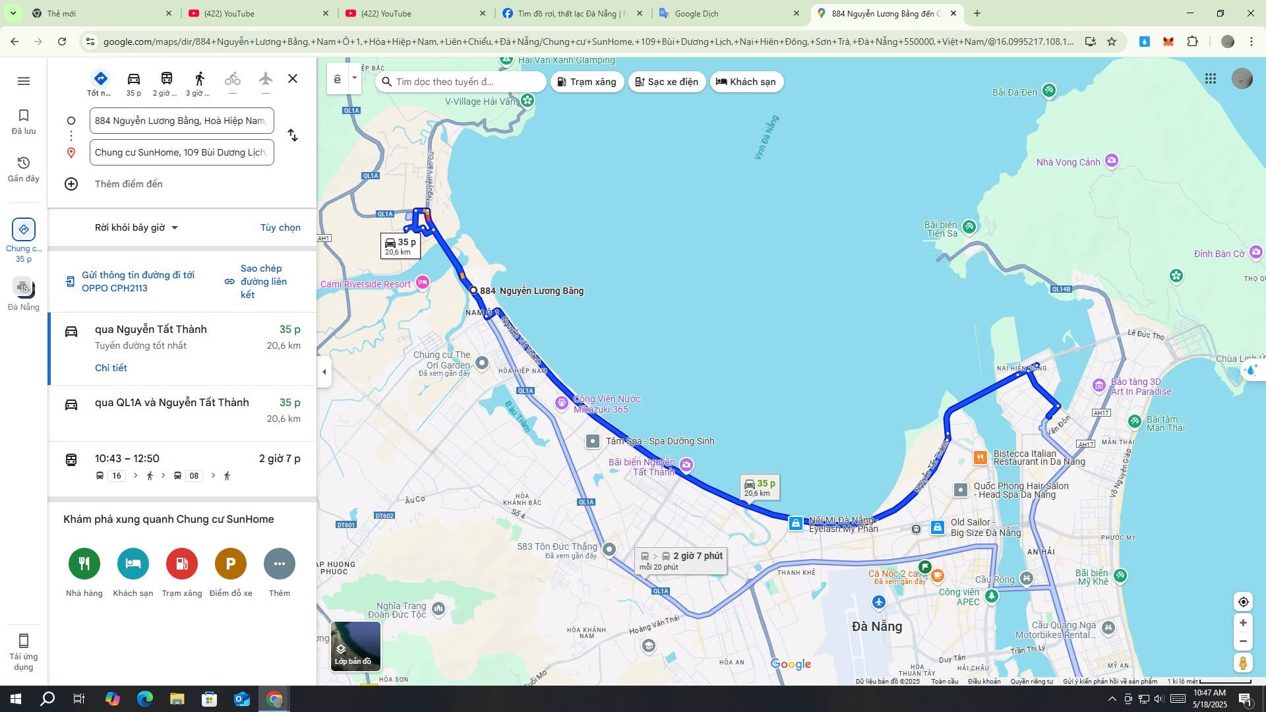The width and height of the screenshot is (1266, 712).
Task: Select the 10:43 – 12:50 bus route
Action: [x=183, y=467]
